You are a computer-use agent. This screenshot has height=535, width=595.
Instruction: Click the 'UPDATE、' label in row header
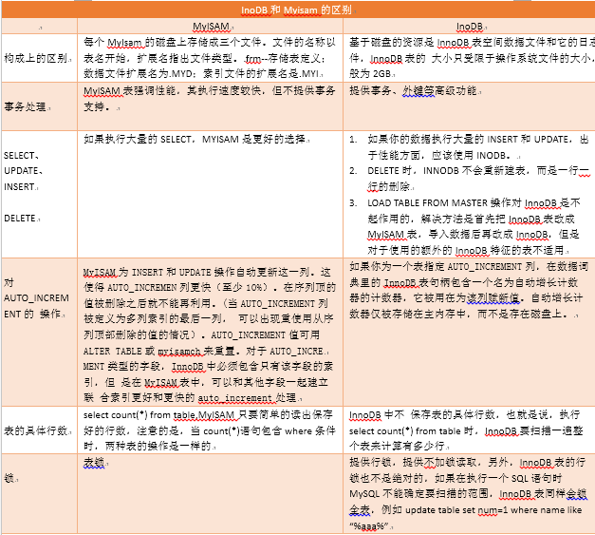click(x=23, y=171)
